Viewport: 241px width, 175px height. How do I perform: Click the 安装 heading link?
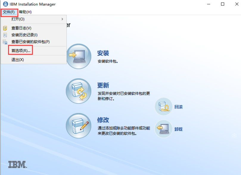pos(103,53)
